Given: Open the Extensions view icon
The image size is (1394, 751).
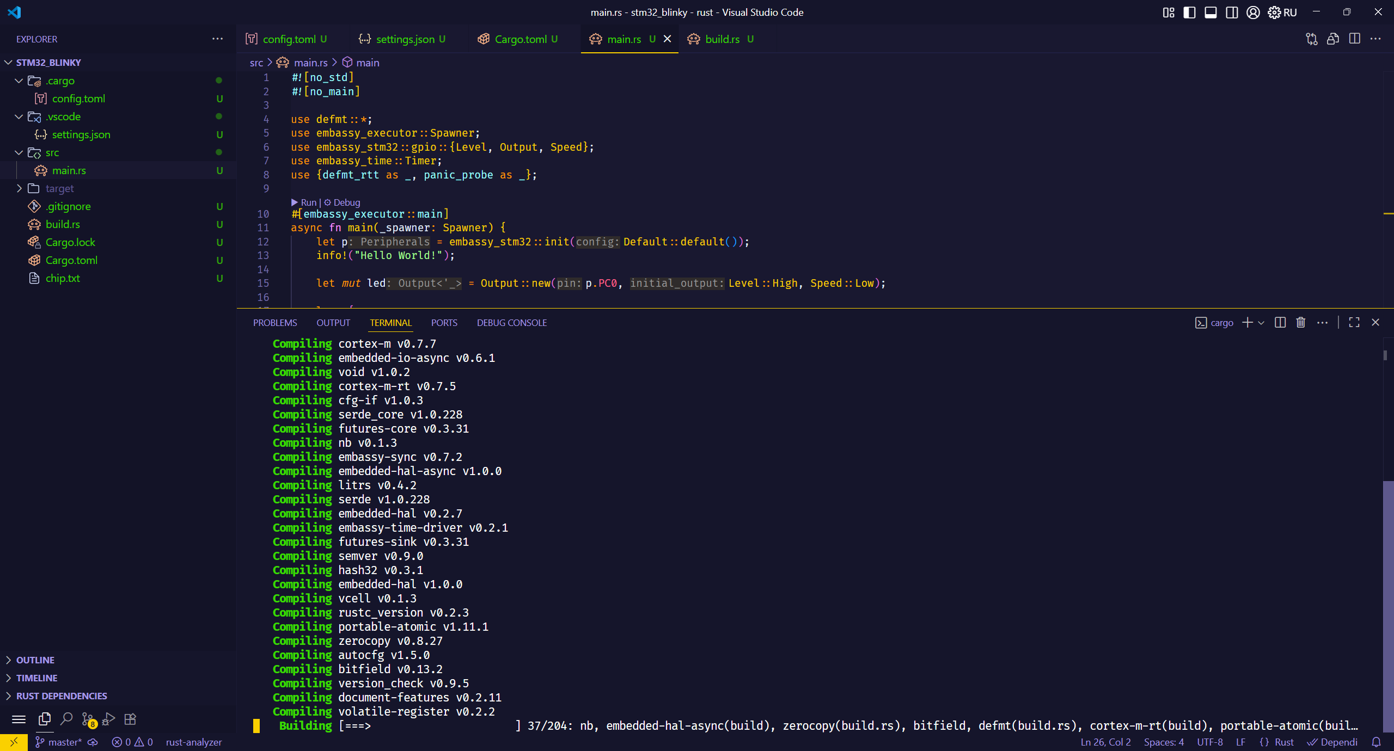Looking at the screenshot, I should (130, 719).
